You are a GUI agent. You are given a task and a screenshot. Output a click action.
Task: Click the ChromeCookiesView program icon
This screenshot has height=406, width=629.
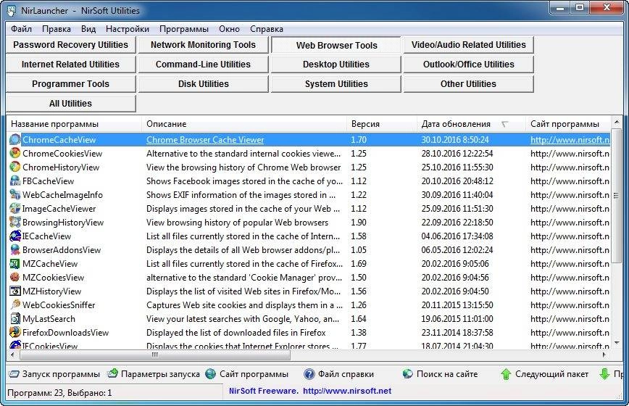(x=14, y=153)
